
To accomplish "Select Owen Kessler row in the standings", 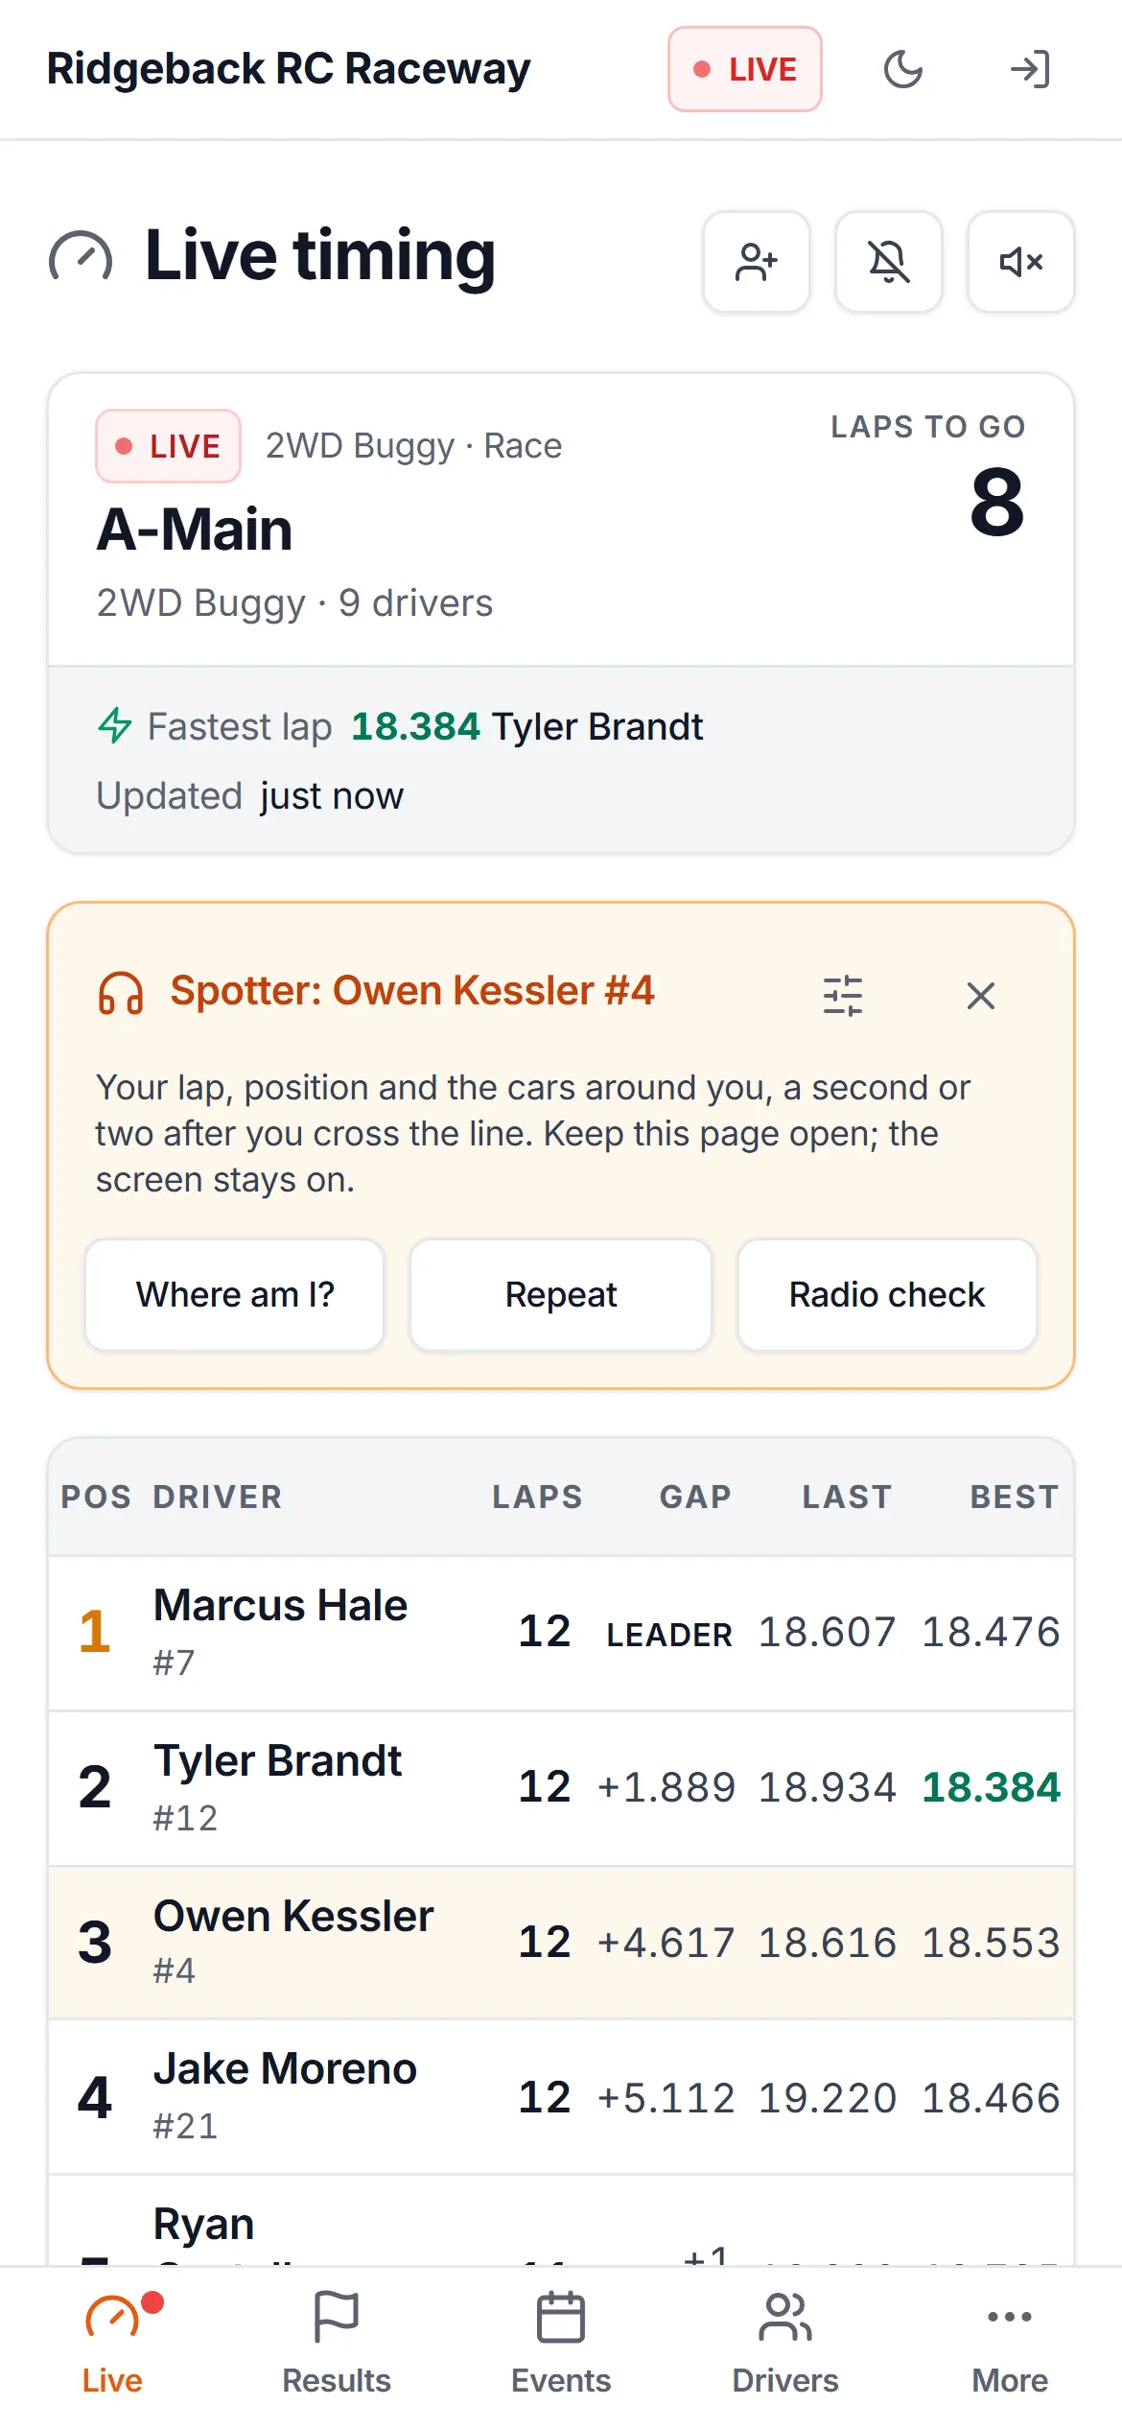I will tap(561, 1943).
